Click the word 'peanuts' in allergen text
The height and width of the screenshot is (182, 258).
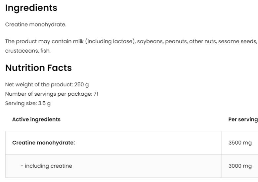(176, 41)
